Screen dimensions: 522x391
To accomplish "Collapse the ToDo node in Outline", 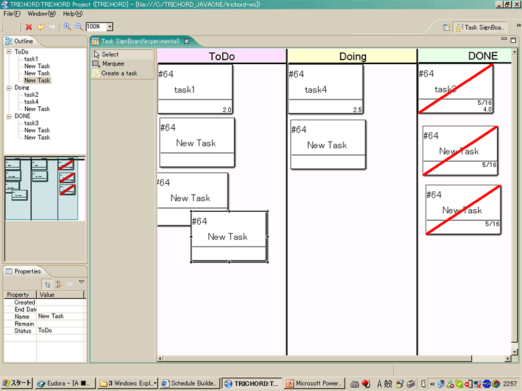I will [x=9, y=52].
